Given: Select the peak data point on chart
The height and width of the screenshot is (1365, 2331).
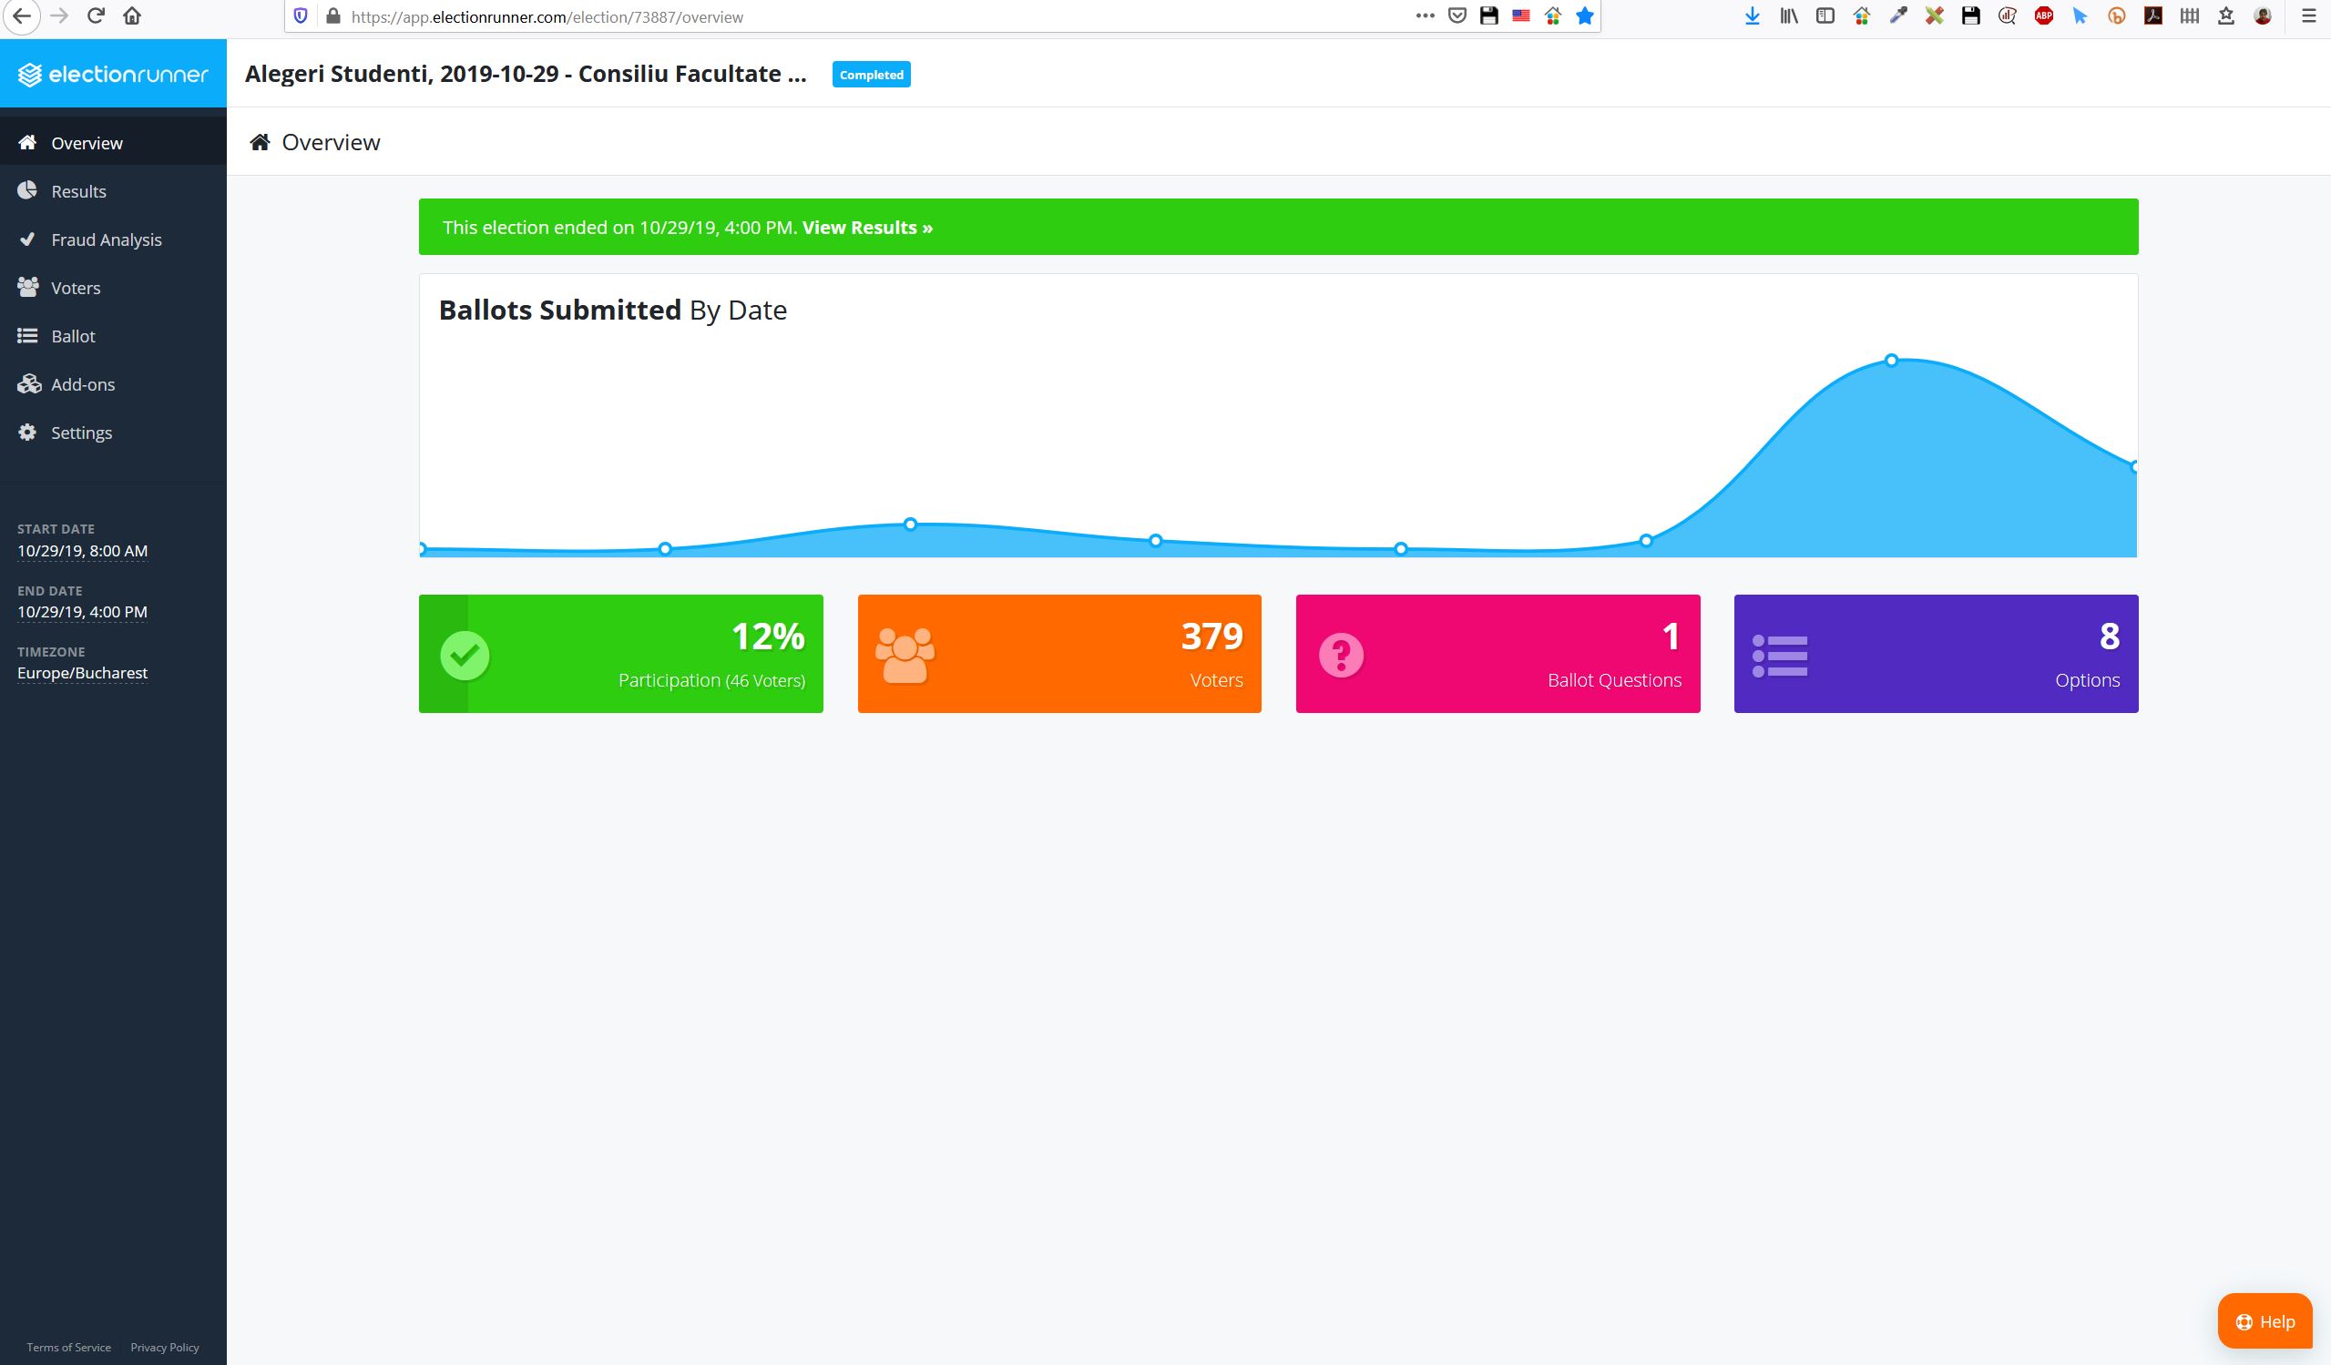Looking at the screenshot, I should 1891,361.
